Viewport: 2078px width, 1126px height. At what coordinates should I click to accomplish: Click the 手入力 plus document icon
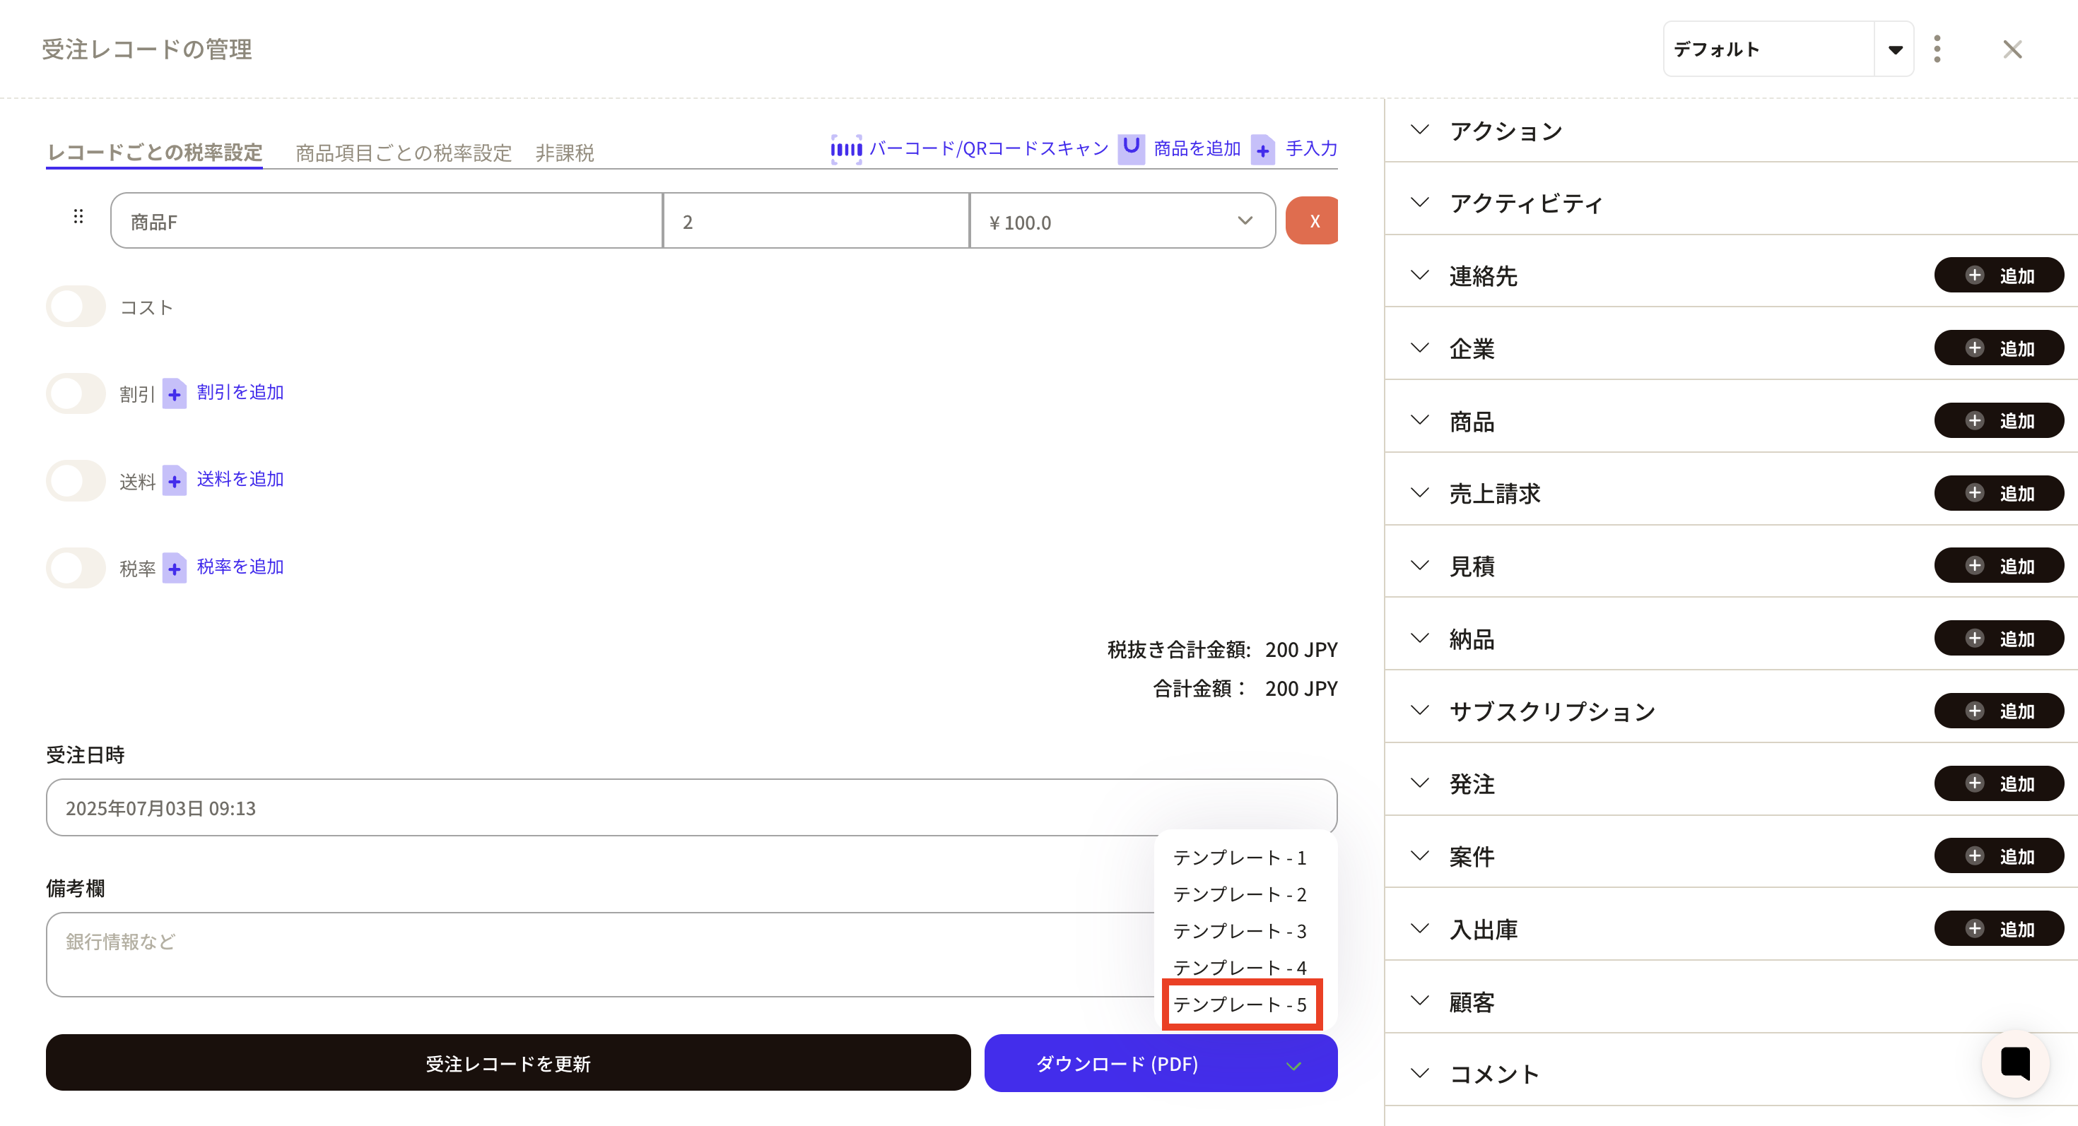pos(1262,150)
